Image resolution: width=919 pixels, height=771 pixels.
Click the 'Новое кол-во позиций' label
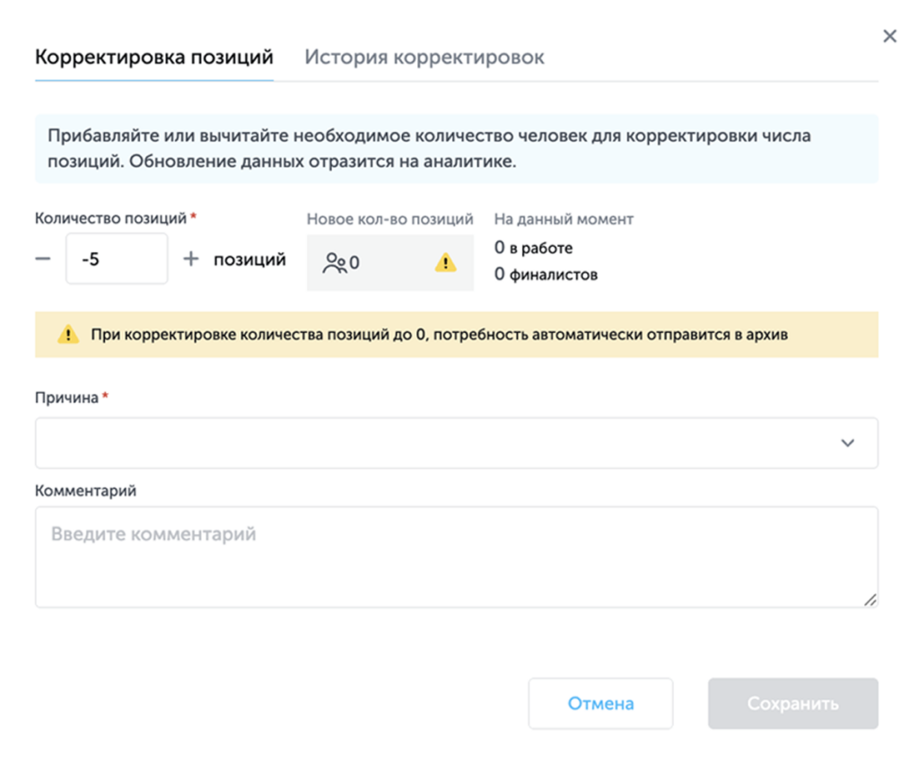[x=389, y=219]
